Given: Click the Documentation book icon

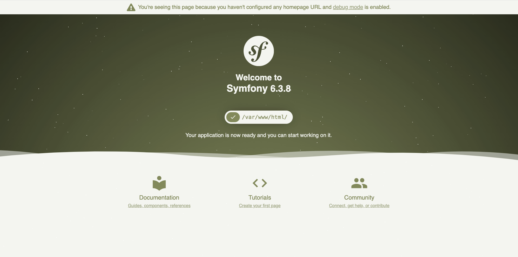Looking at the screenshot, I should [x=159, y=183].
